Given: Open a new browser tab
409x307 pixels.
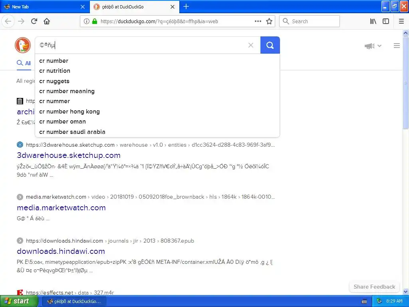Looking at the screenshot, I should [x=186, y=6].
